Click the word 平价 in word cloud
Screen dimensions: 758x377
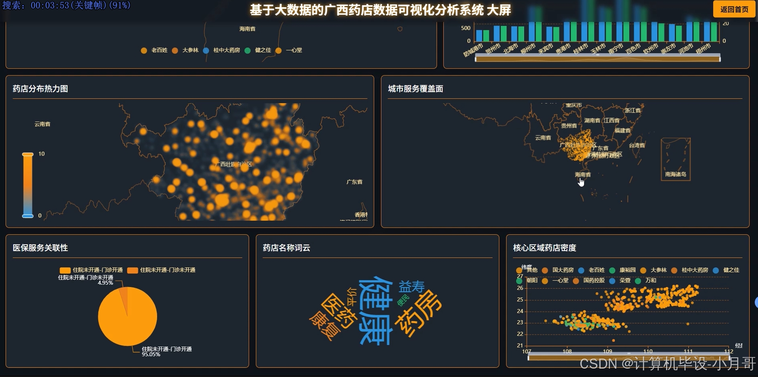pyautogui.click(x=351, y=297)
